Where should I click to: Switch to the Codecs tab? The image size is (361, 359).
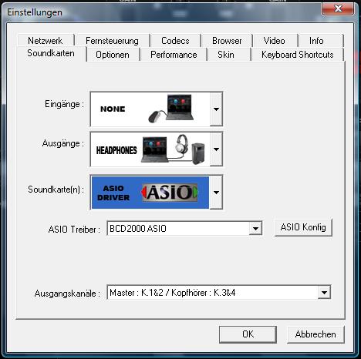tap(175, 41)
